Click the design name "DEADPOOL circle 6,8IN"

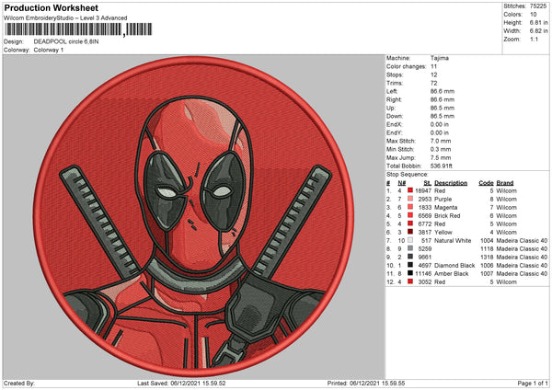coord(66,41)
